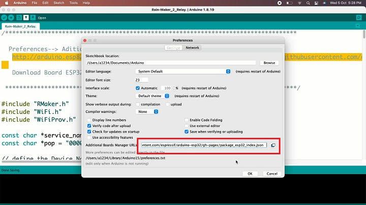Click the Siri icon in menu bar
Image resolution: width=366 pixels, height=205 pixels.
(324, 3)
